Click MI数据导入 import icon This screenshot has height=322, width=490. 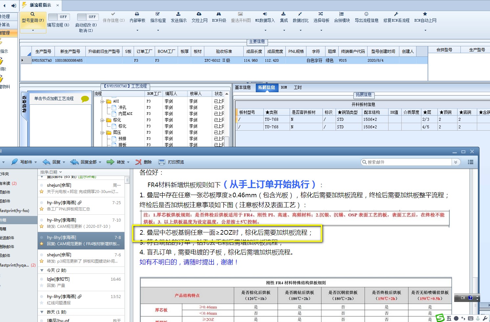click(265, 14)
